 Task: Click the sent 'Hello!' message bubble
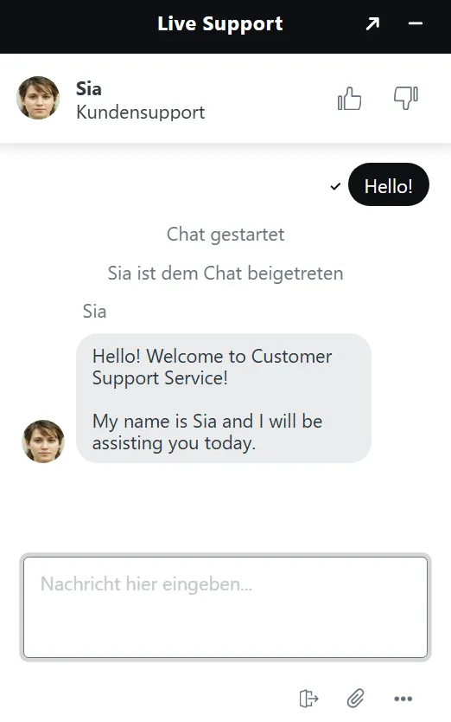[x=389, y=184]
